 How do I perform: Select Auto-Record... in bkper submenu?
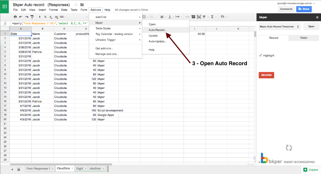(166, 30)
